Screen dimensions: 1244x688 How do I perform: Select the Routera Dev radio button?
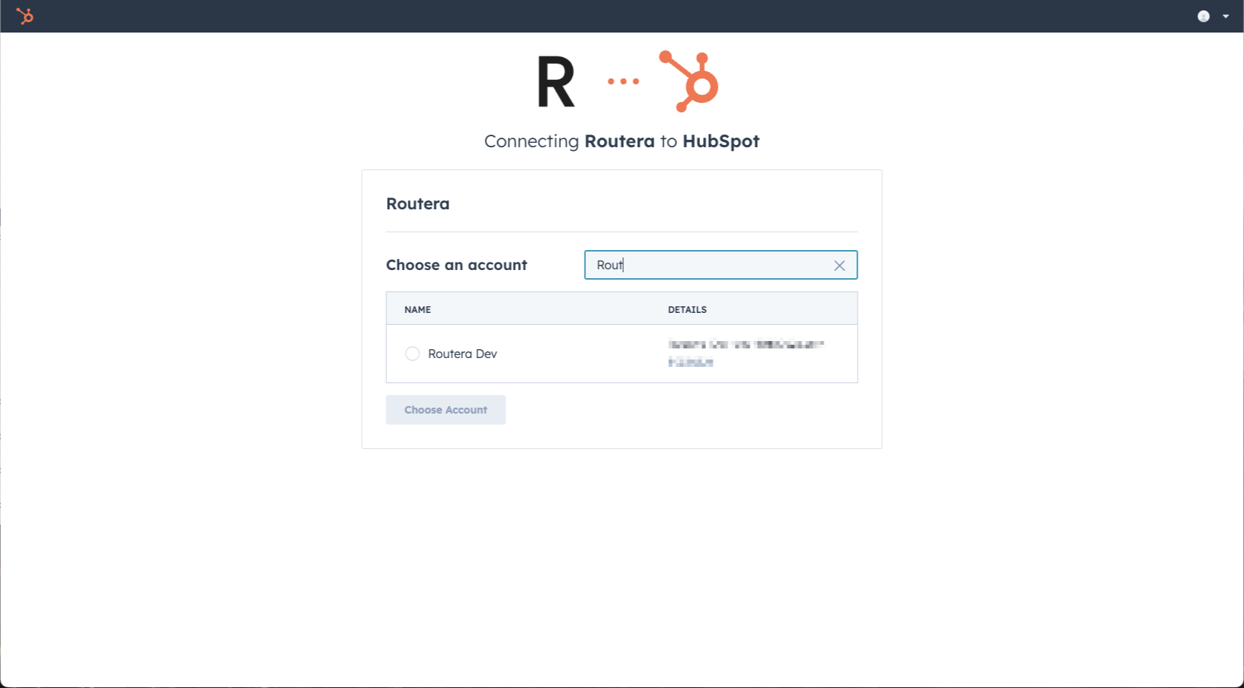tap(412, 354)
